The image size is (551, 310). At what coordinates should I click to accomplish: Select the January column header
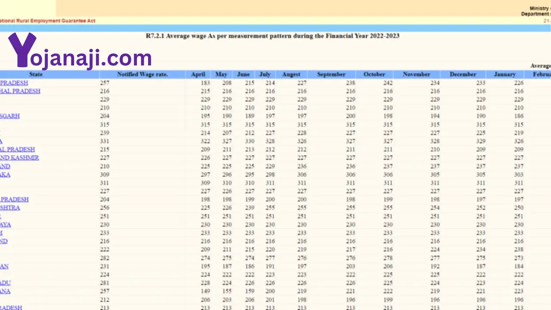point(505,74)
